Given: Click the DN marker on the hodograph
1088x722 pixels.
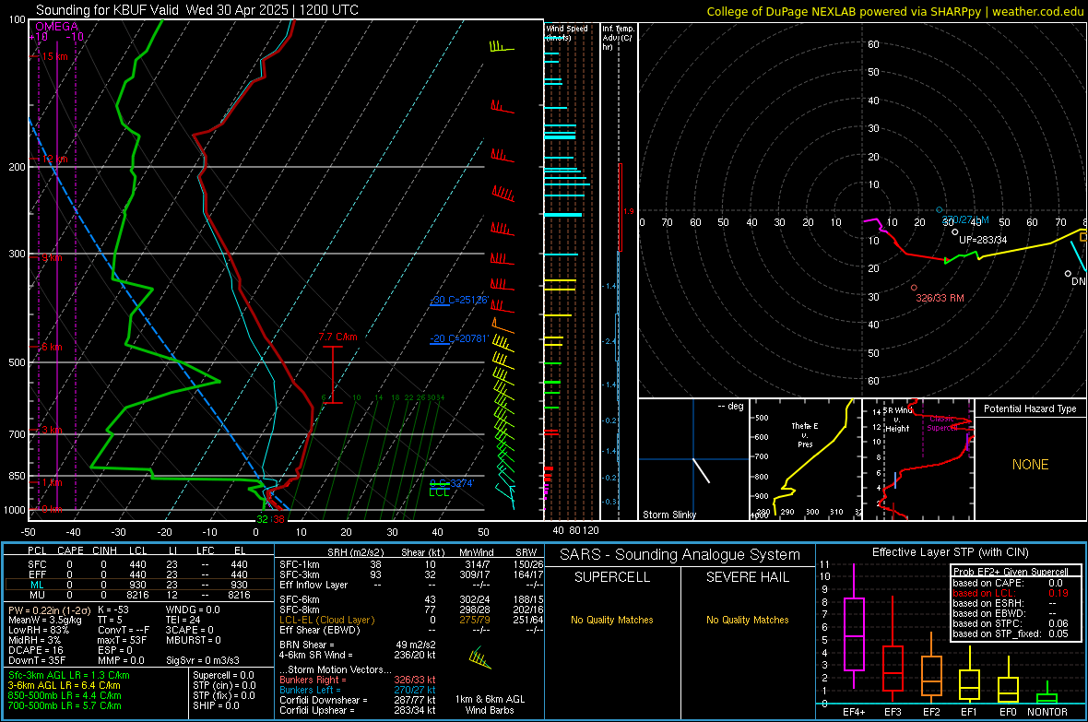Looking at the screenshot, I should [x=1078, y=281].
